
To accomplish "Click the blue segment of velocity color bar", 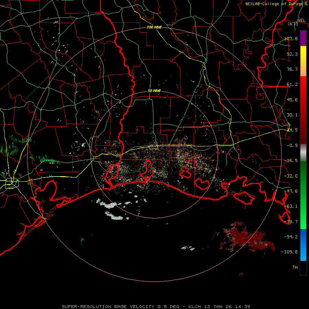I will [x=303, y=245].
